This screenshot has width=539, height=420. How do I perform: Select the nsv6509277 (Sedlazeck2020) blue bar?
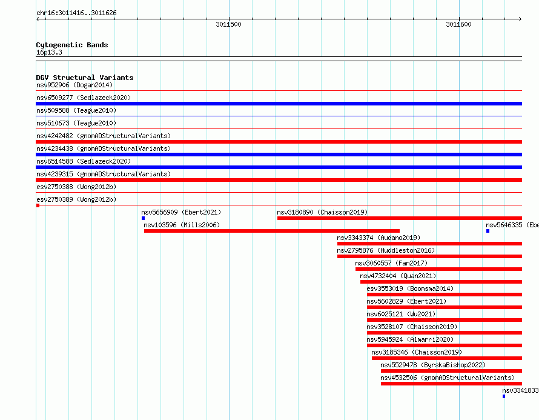[x=279, y=104]
